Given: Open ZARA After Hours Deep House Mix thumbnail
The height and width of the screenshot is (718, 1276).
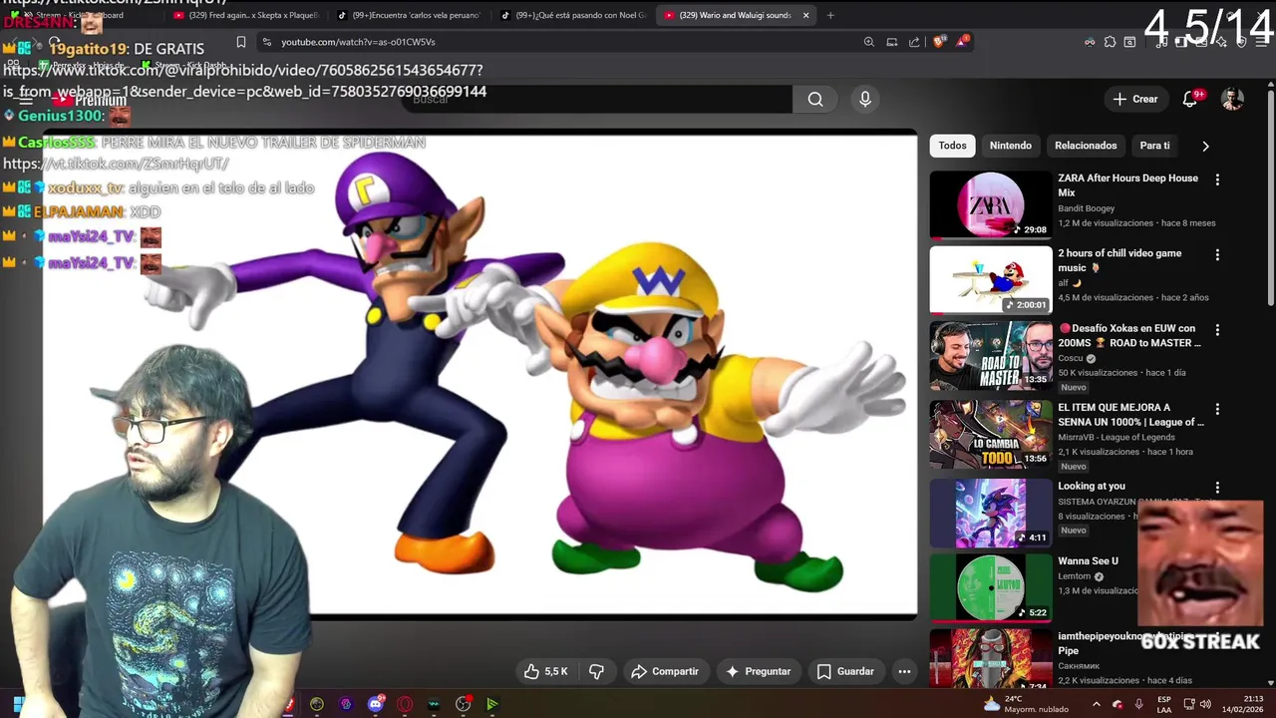Looking at the screenshot, I should (x=991, y=205).
